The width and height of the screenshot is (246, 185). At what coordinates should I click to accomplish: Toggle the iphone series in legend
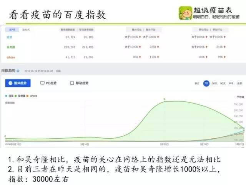point(32,95)
